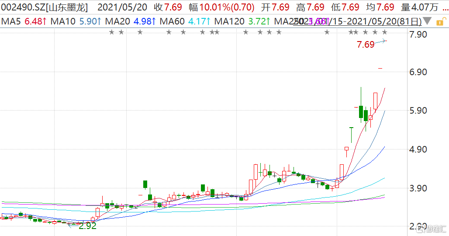Select the latest limit-up candlestick dash

tap(380, 68)
